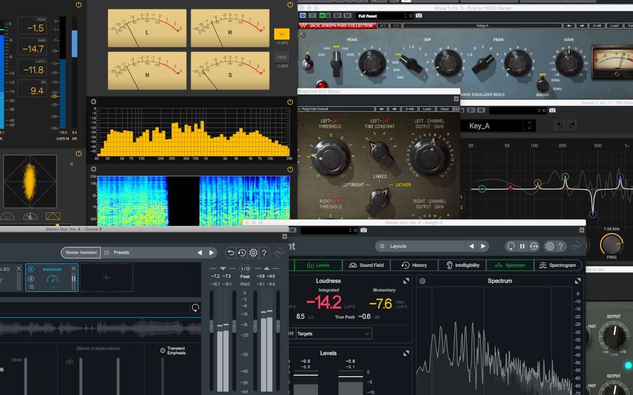Switch to Spectrogram tab in Insight

(558, 265)
